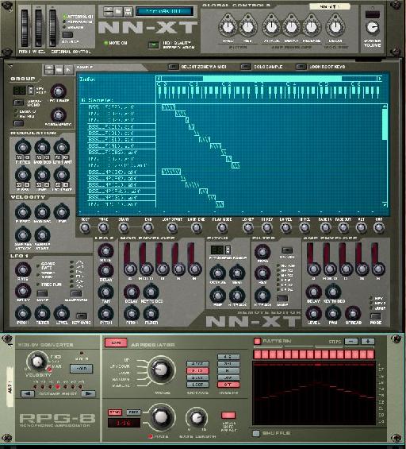Screen dimensions: 406x449
Task: Click the RPG-8 Gate Length knob
Action: click(x=197, y=417)
